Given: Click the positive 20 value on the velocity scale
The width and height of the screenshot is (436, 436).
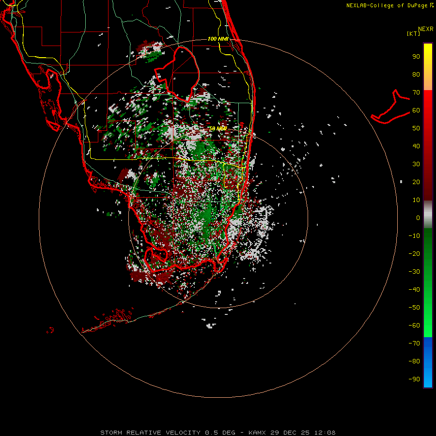Looking at the screenshot, I should pos(416,182).
